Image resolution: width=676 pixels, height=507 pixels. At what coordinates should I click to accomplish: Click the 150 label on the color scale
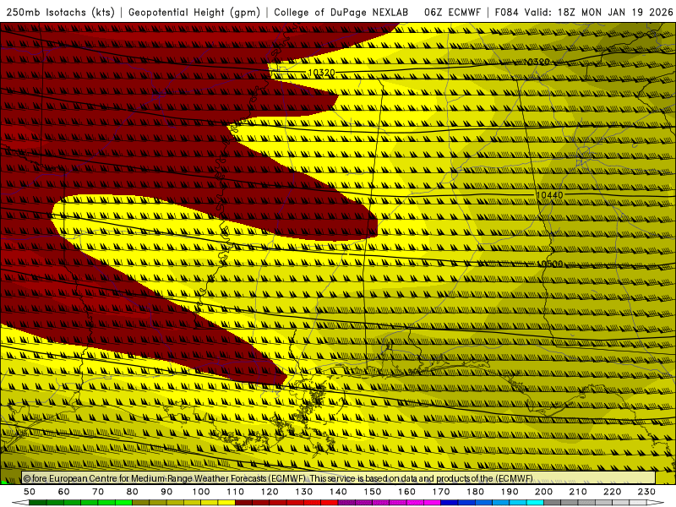373,492
